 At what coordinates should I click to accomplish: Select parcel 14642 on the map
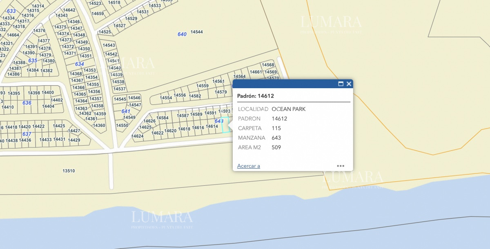pos(69,10)
